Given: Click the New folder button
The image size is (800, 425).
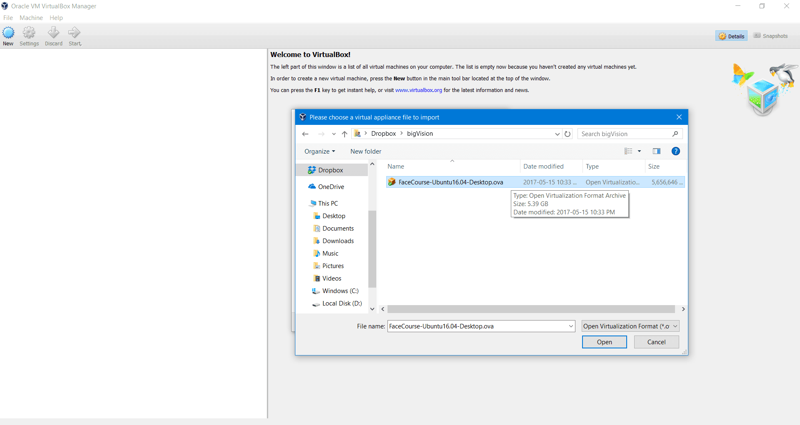Looking at the screenshot, I should pyautogui.click(x=366, y=152).
